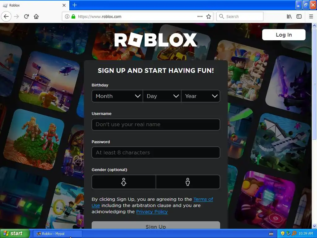Open the Terms of Use link
317x238 pixels.
pos(203,199)
